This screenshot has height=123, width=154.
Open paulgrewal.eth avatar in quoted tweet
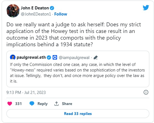pyautogui.click(x=13, y=57)
